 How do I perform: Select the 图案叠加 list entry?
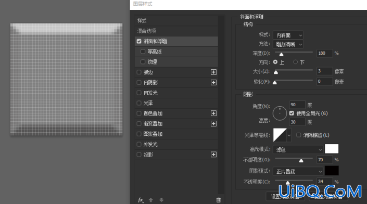(176, 134)
